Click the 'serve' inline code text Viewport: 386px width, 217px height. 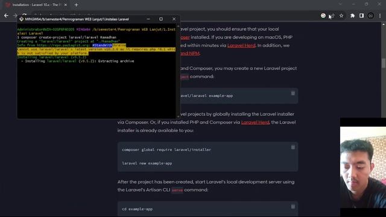click(x=177, y=190)
